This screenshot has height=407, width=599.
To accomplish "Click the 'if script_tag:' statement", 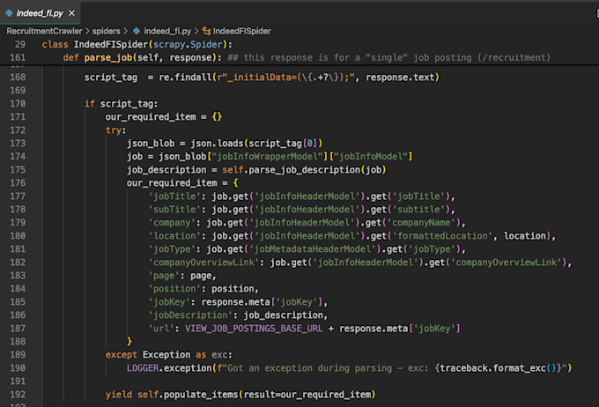I will coord(121,104).
